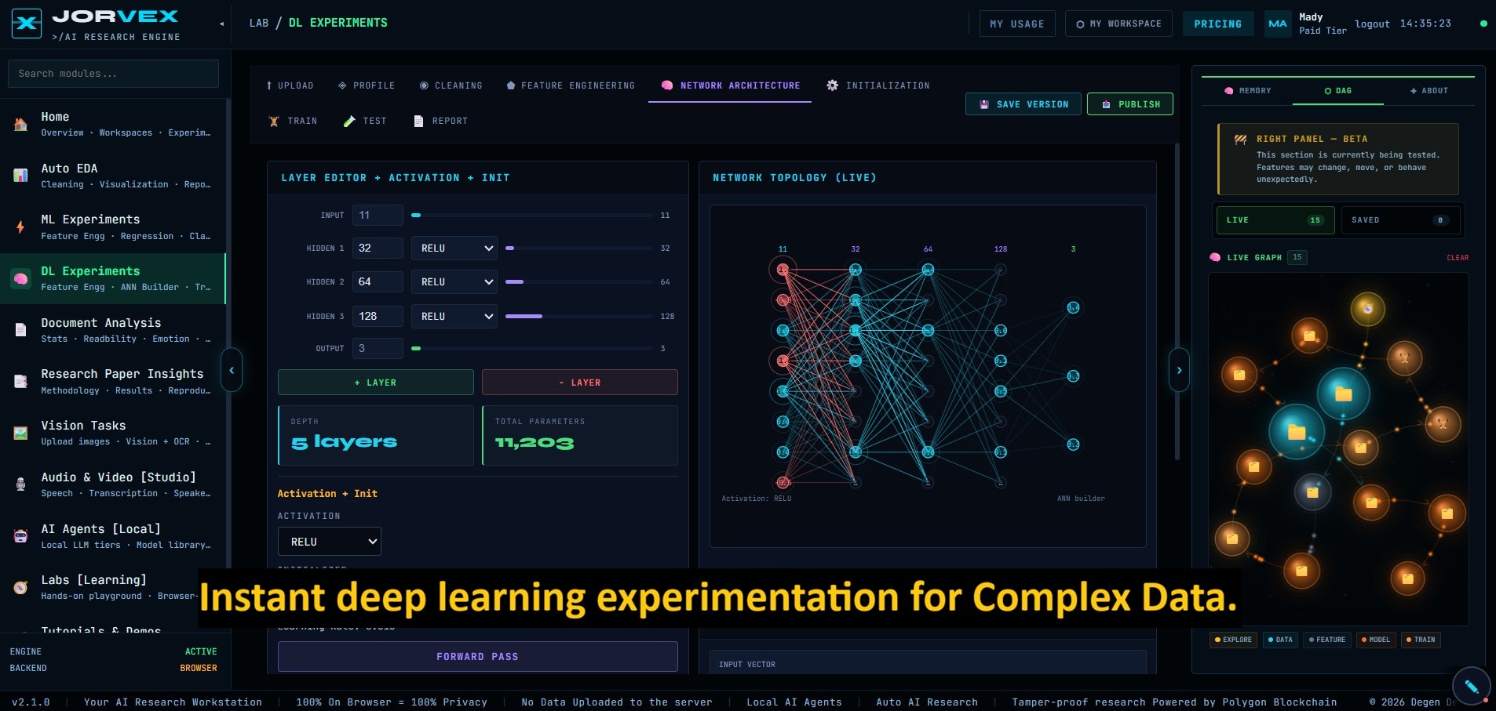Collapse the sidebar using the left chevron
This screenshot has height=711, width=1496.
pos(232,370)
